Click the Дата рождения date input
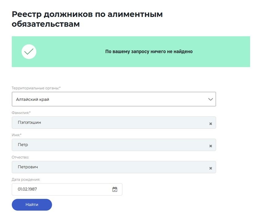The image size is (260, 222). point(56,189)
